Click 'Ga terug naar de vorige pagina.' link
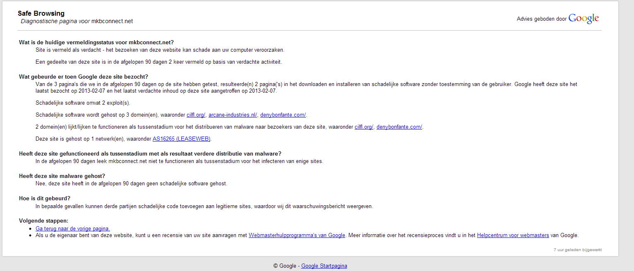 pyautogui.click(x=73, y=228)
